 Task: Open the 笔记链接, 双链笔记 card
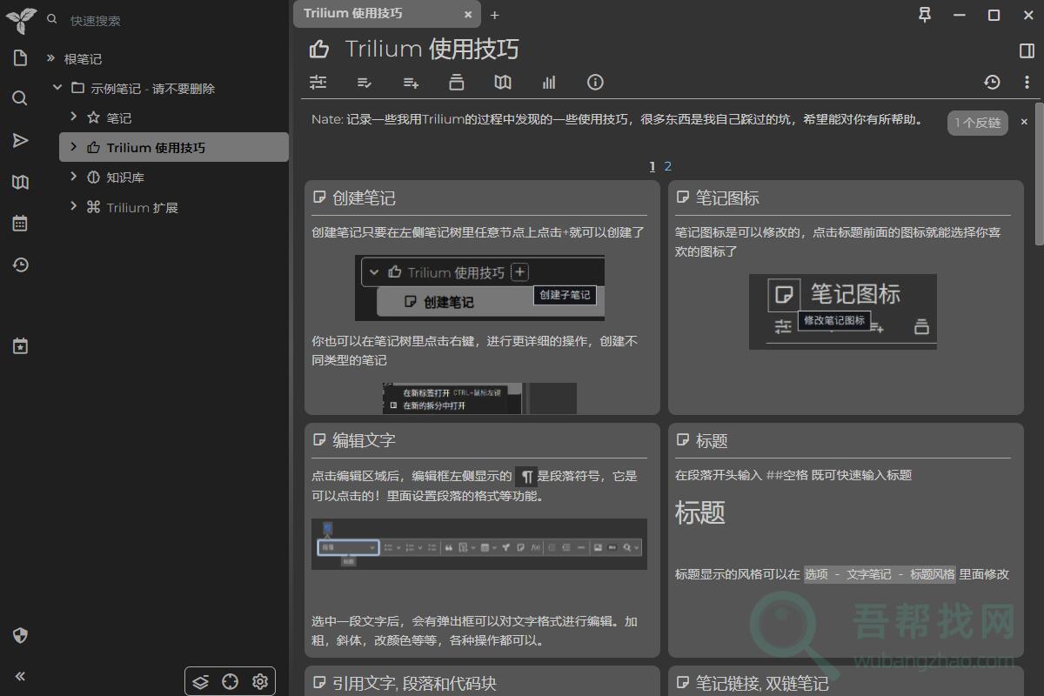point(762,684)
